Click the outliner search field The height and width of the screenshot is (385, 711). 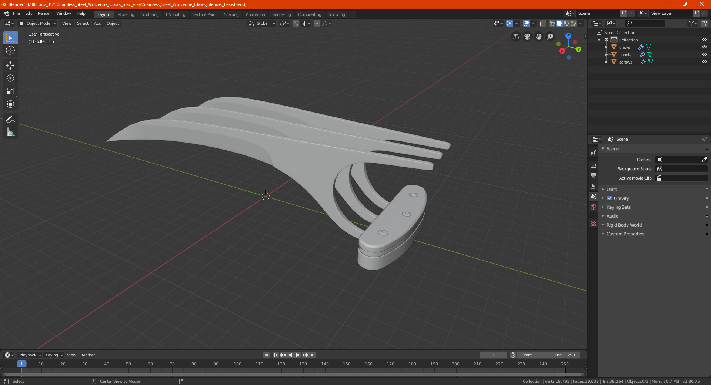(x=645, y=23)
